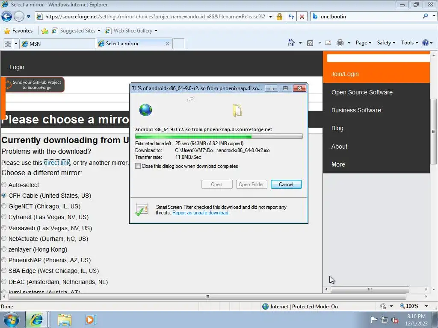Image resolution: width=438 pixels, height=328 pixels.
Task: Click the RSS feeds icon
Action: pos(310,43)
